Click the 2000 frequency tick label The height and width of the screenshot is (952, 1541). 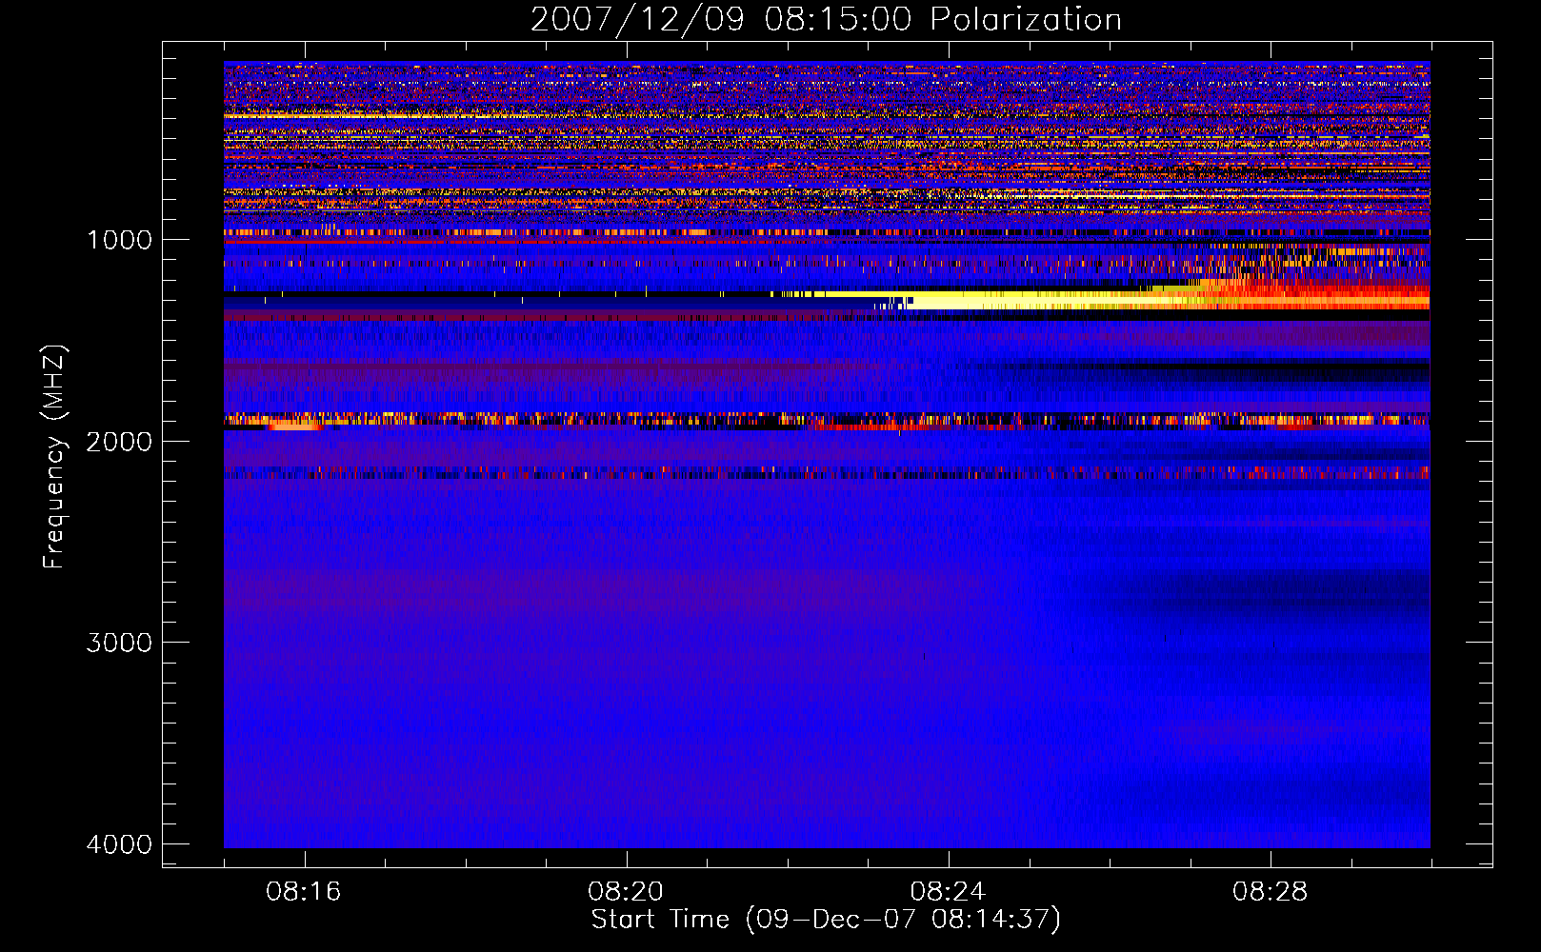(x=119, y=442)
